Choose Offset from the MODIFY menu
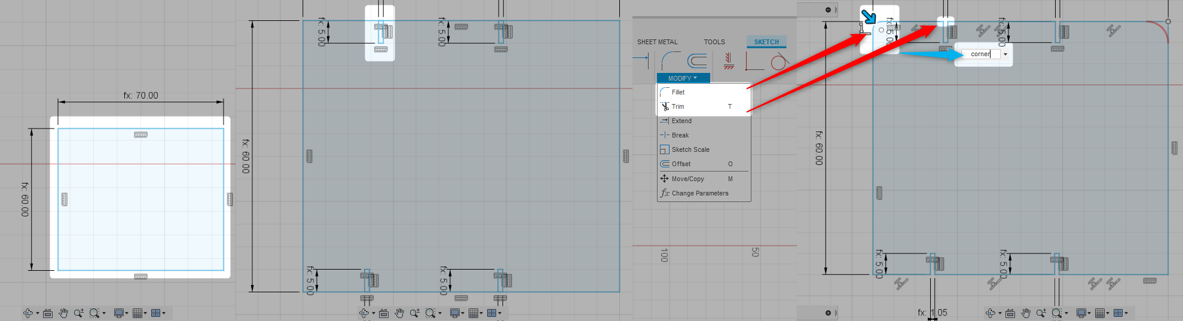 (704, 164)
